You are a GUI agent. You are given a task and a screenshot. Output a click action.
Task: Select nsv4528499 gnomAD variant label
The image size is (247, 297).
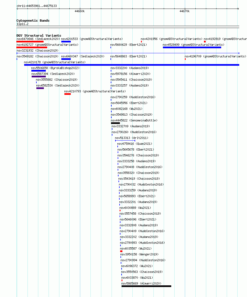[x=193, y=45]
